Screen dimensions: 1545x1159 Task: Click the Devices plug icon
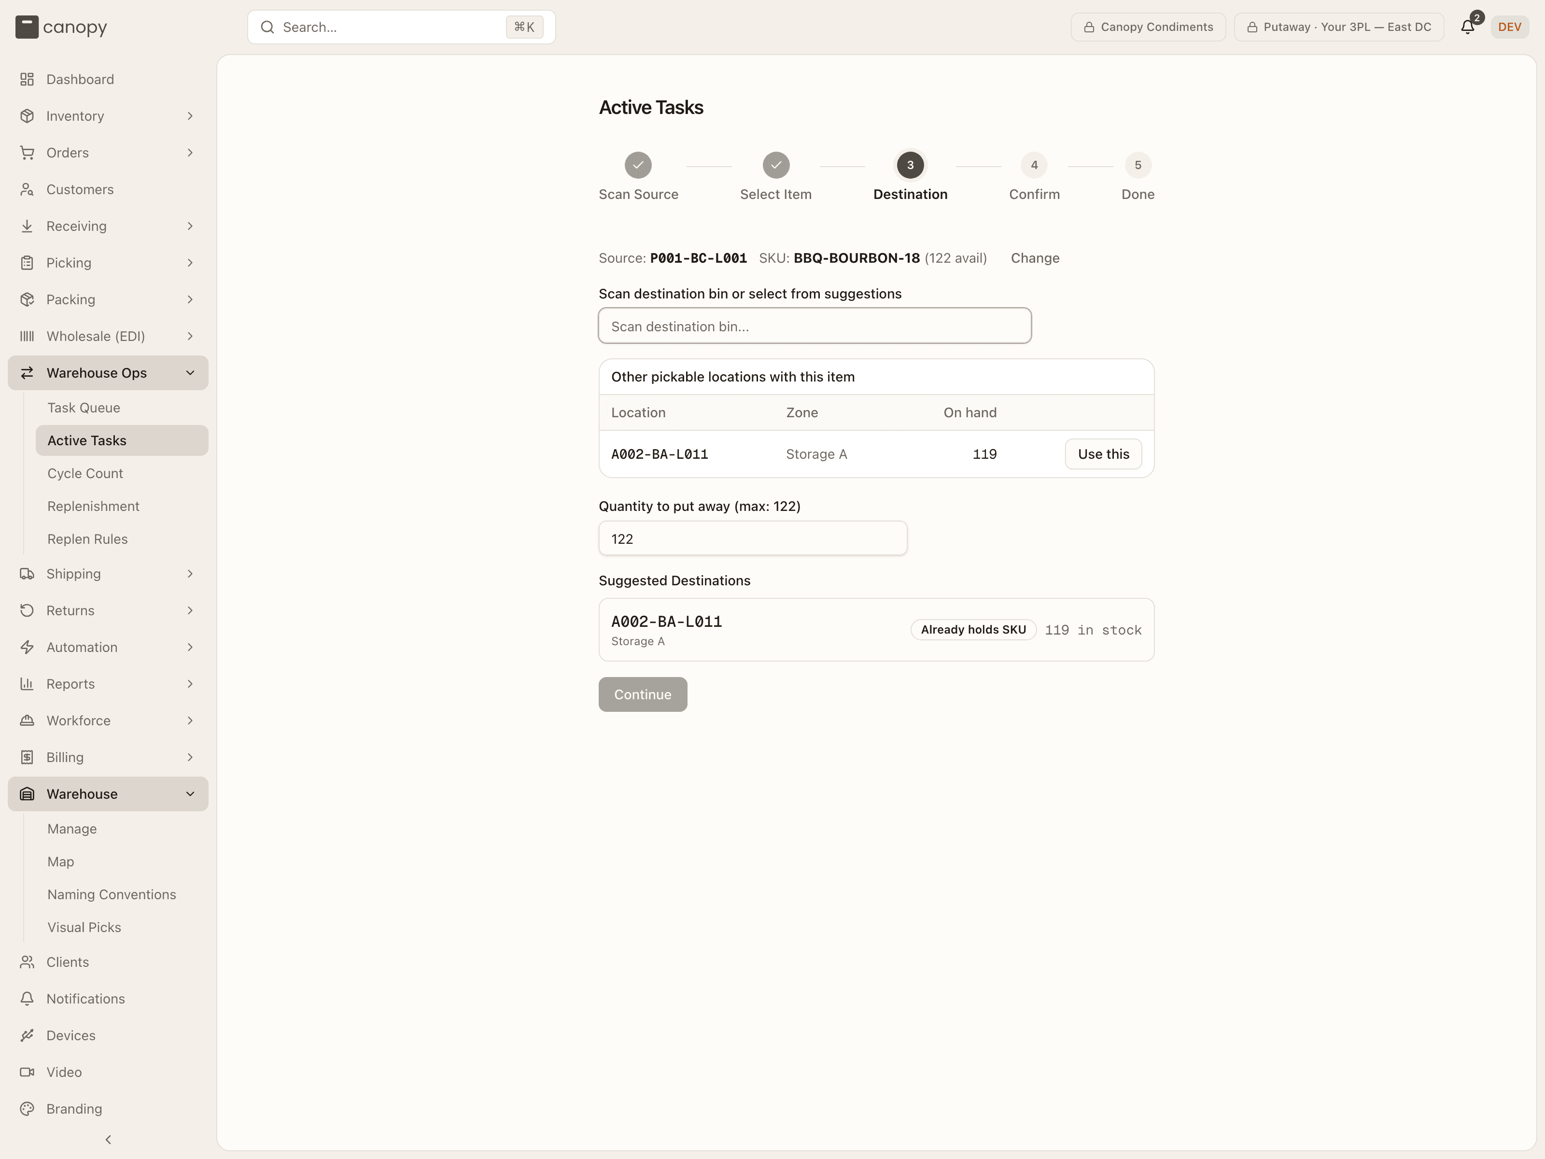tap(27, 1035)
